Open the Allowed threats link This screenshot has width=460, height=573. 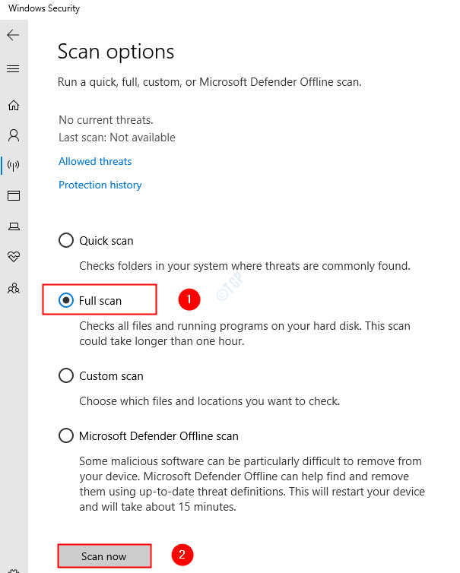tap(95, 162)
